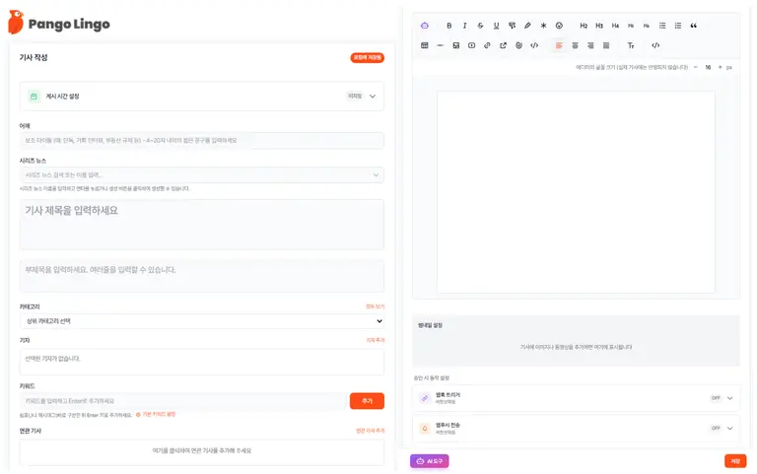Select the H2 heading button

pos(584,26)
